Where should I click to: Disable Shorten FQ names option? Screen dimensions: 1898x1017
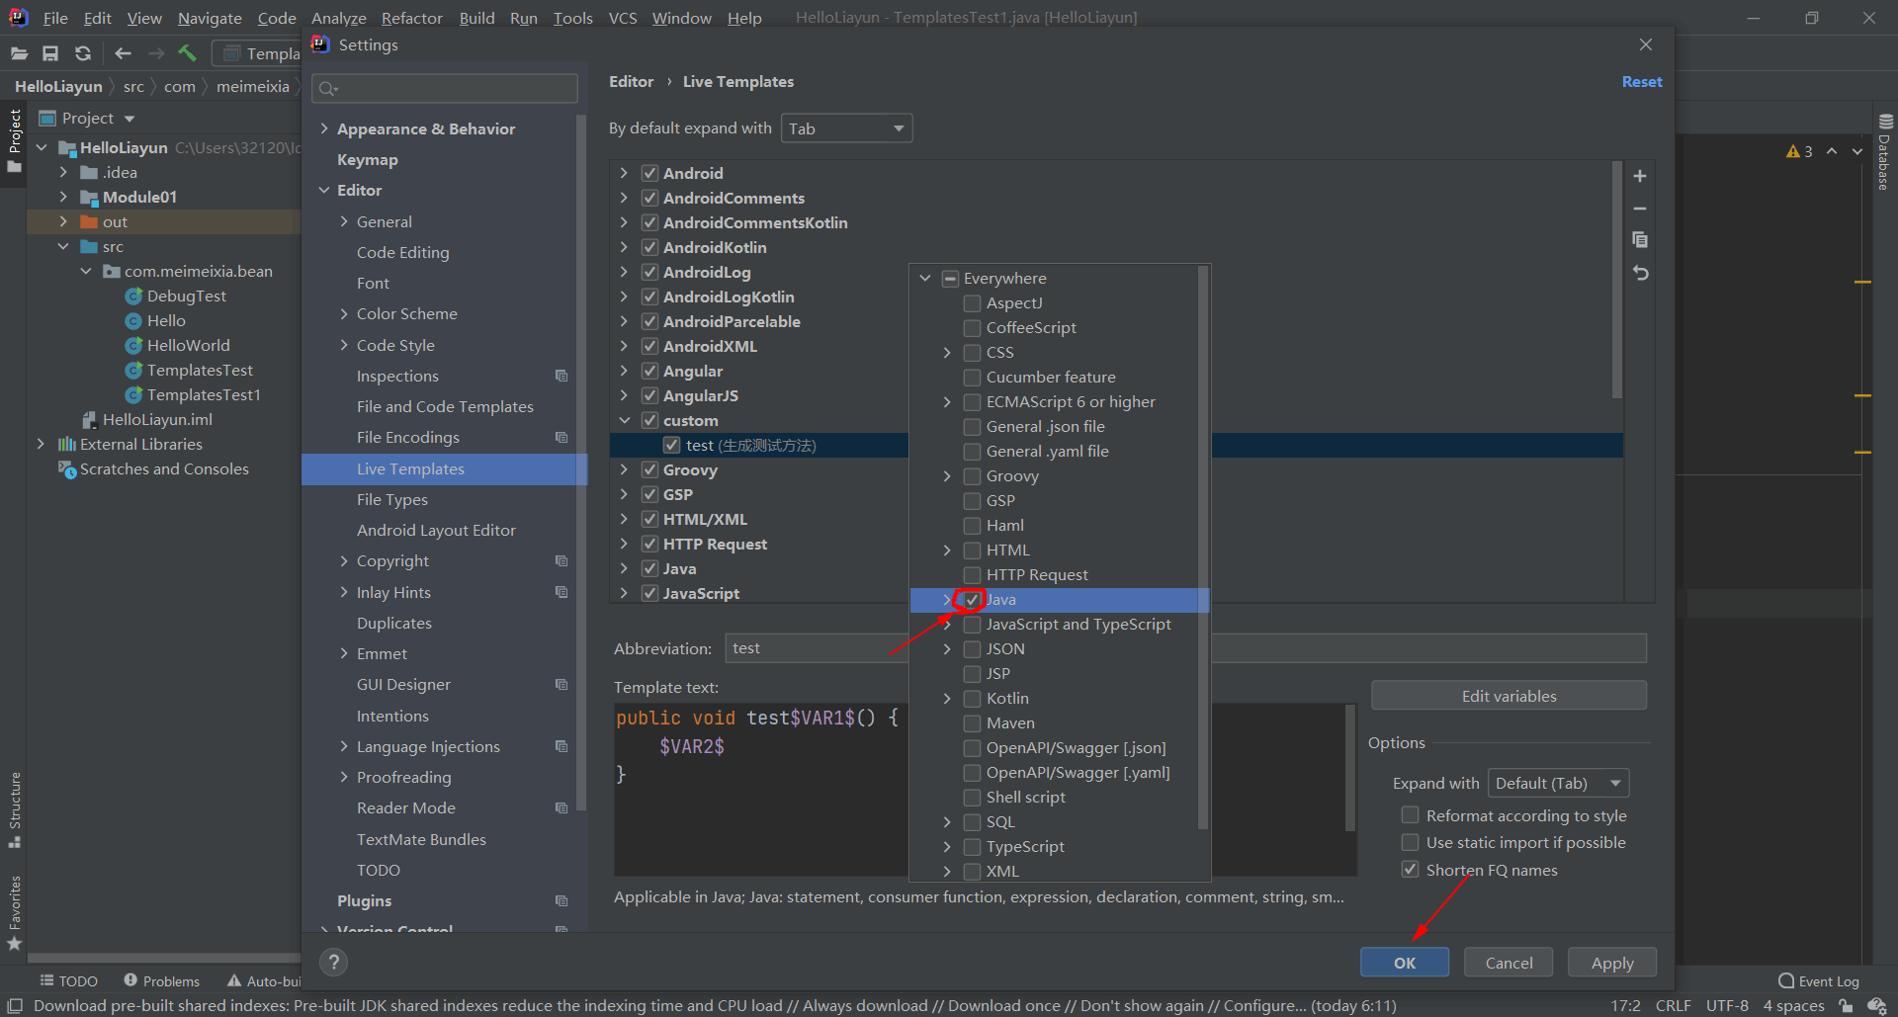click(1411, 869)
